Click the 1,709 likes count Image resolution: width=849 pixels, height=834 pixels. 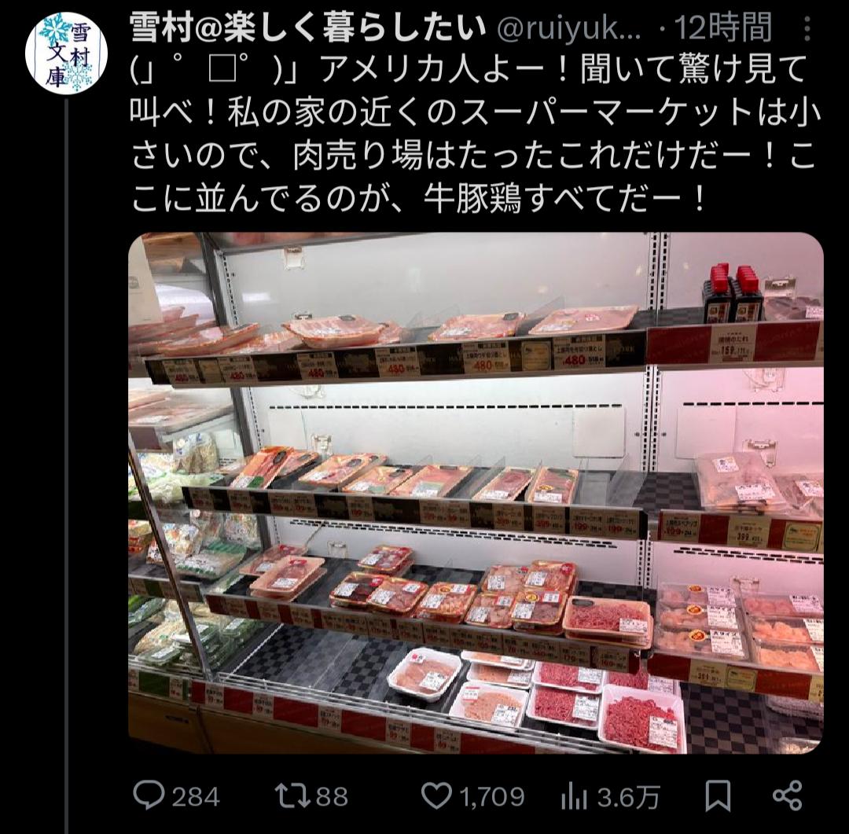point(492,796)
